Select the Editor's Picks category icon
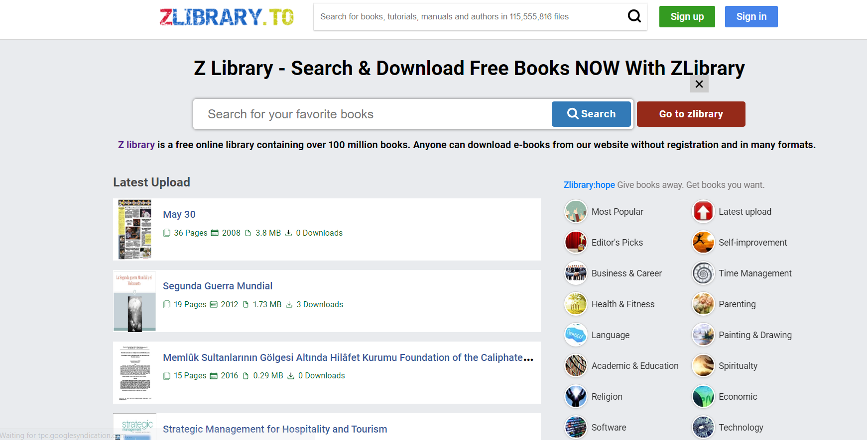Image resolution: width=867 pixels, height=440 pixels. click(576, 243)
